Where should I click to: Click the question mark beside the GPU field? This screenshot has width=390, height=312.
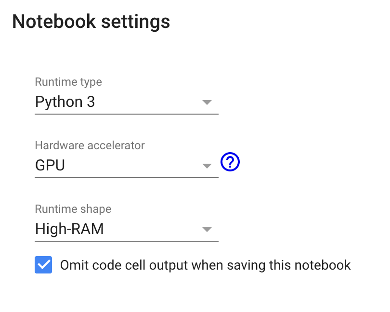230,162
